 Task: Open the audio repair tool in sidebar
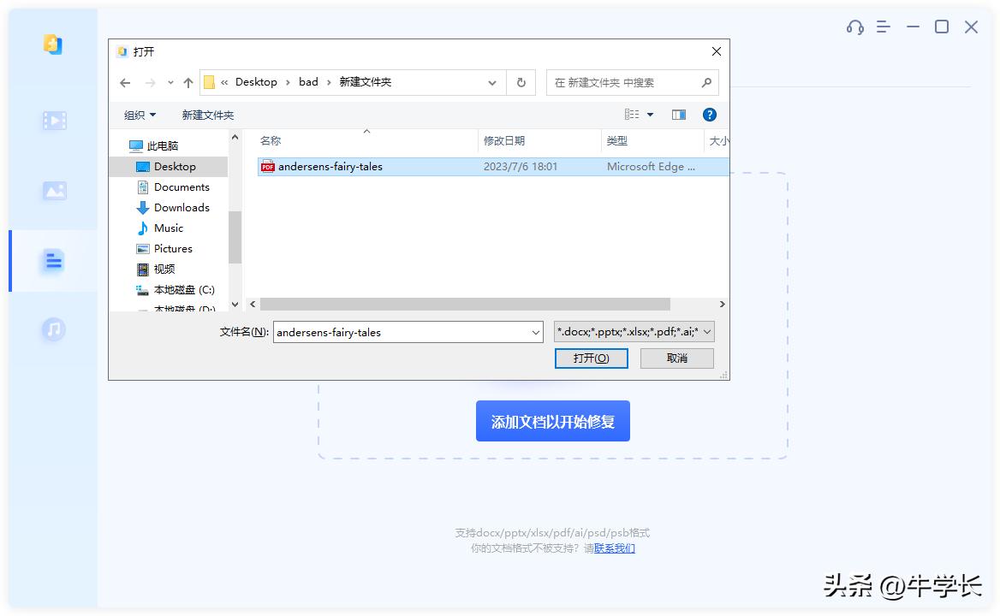pyautogui.click(x=53, y=329)
